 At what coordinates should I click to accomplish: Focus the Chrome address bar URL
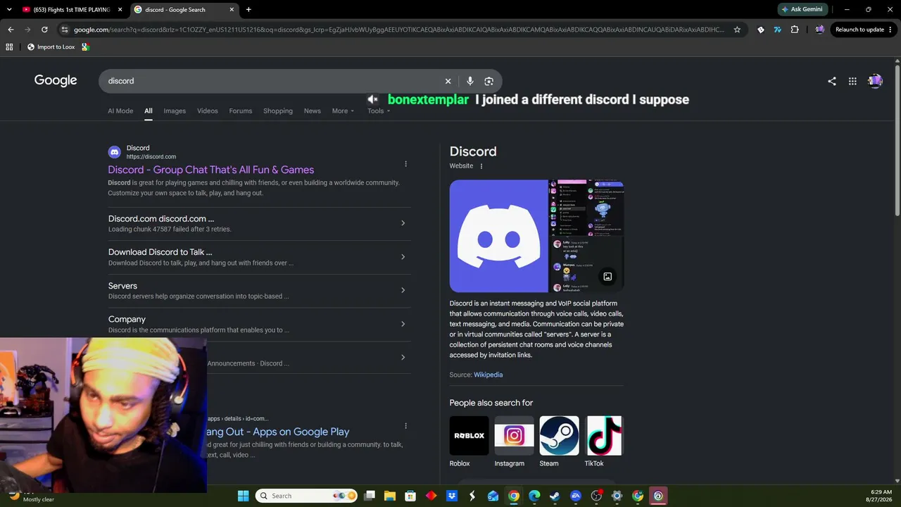(398, 30)
